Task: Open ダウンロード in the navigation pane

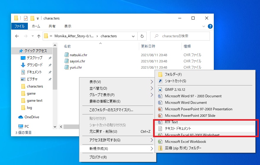Action: 35,65
